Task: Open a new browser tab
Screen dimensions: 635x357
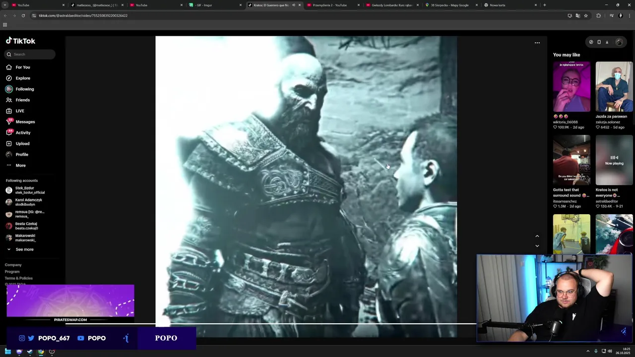Action: [545, 5]
